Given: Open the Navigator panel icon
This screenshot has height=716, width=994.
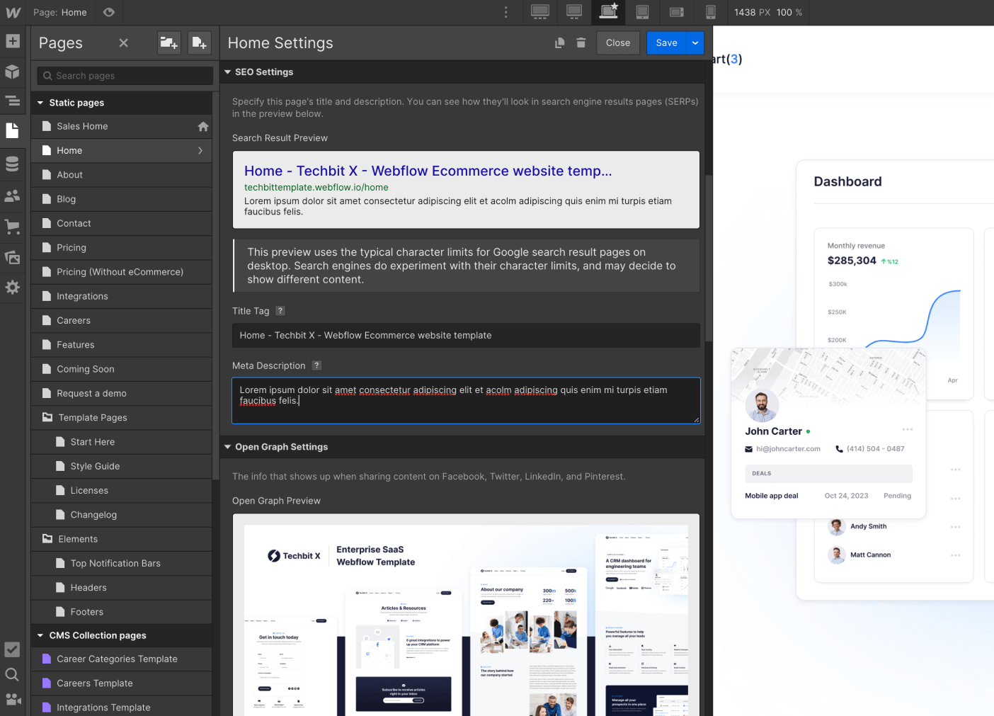Looking at the screenshot, I should click(x=13, y=101).
